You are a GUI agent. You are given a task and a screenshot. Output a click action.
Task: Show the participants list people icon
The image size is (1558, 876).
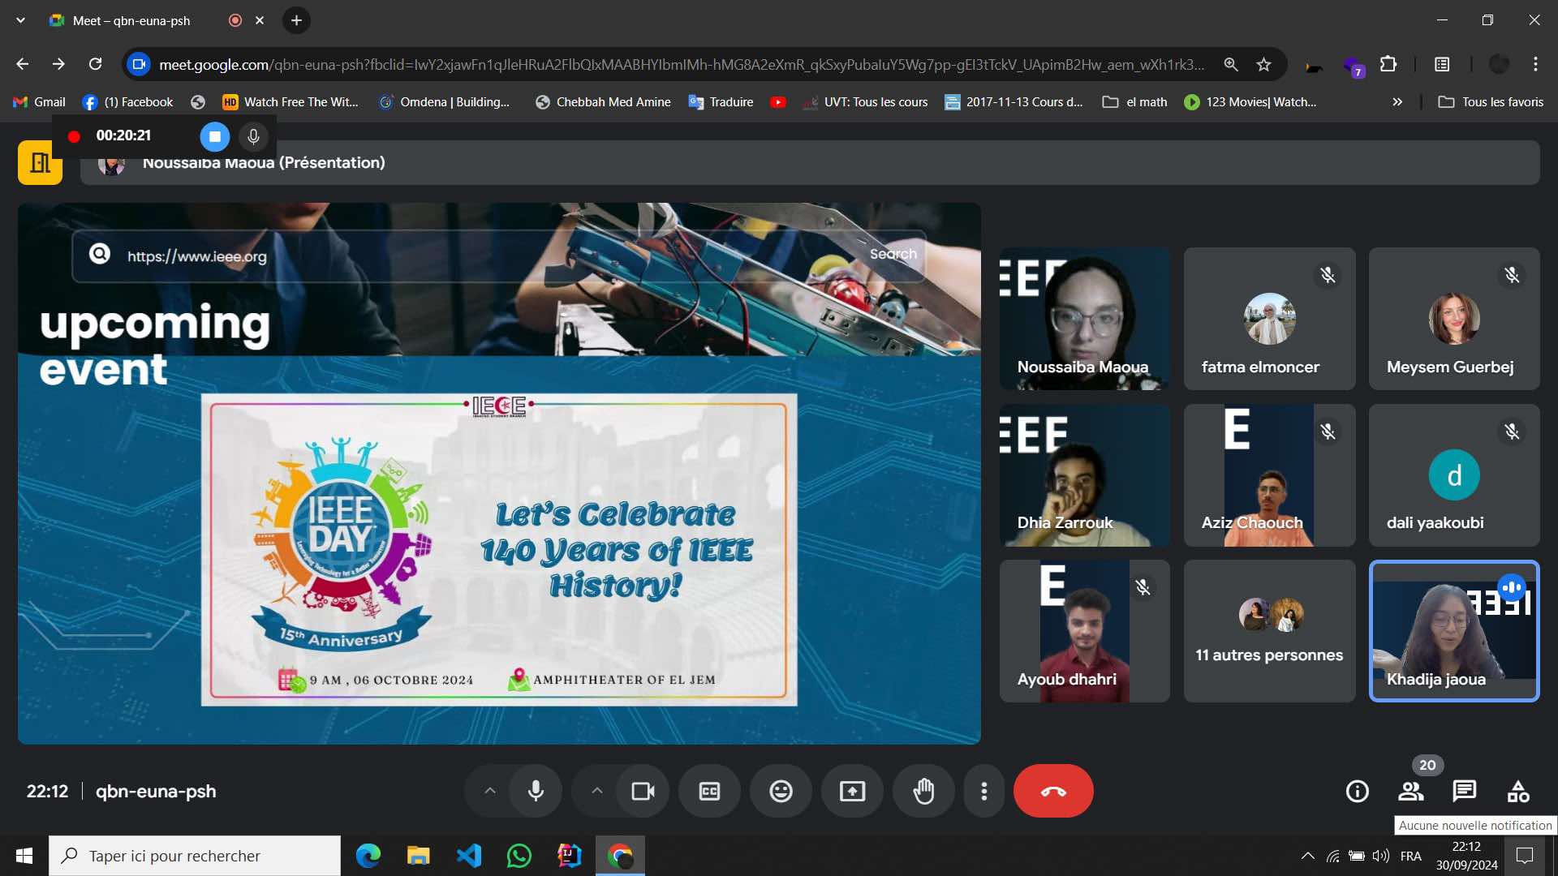point(1410,791)
